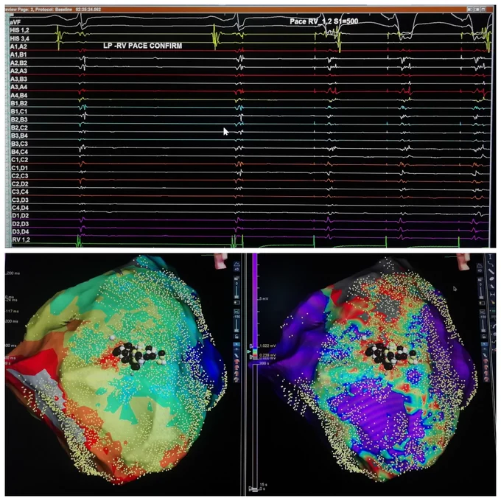The image size is (501, 501).
Task: Select the I-beam caliper tool in right-edge toolbar
Action: 490,257
